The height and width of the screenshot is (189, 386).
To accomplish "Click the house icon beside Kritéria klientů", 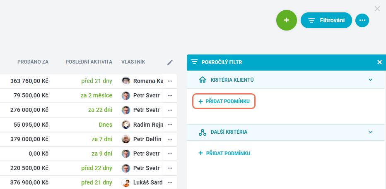I will coord(202,80).
